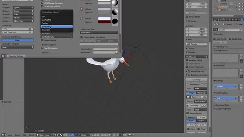Image resolution: width=244 pixels, height=137 pixels.
Task: Click Cycles Compute Device None button
Action: coord(17,40)
